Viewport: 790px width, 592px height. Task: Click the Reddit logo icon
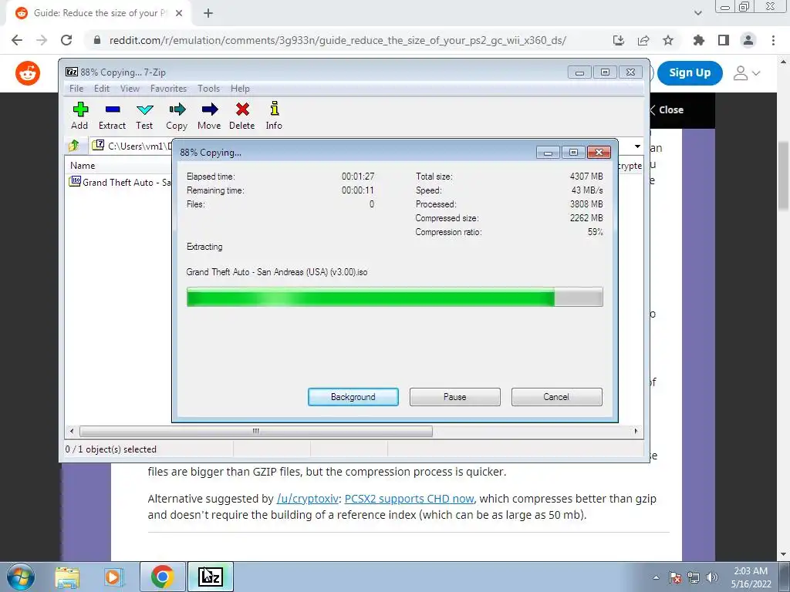(x=28, y=73)
